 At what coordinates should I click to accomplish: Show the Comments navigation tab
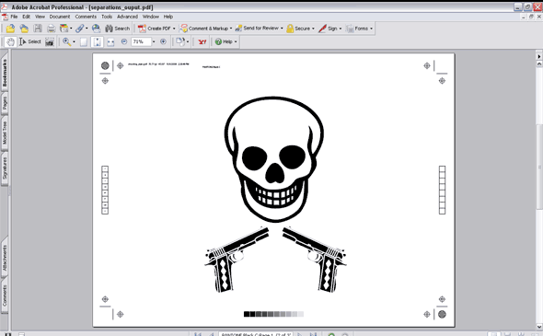click(5, 295)
